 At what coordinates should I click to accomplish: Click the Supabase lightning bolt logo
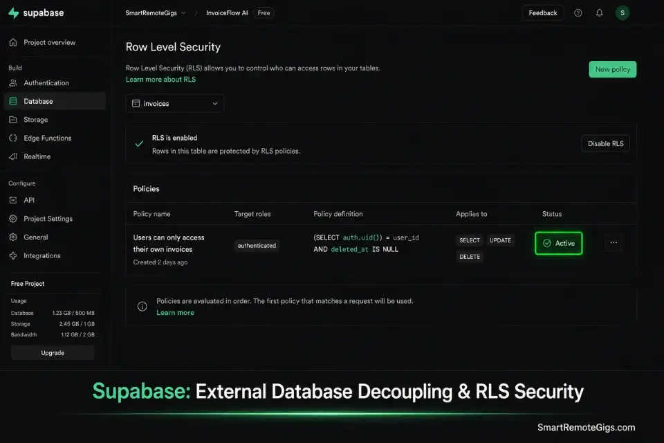(14, 12)
